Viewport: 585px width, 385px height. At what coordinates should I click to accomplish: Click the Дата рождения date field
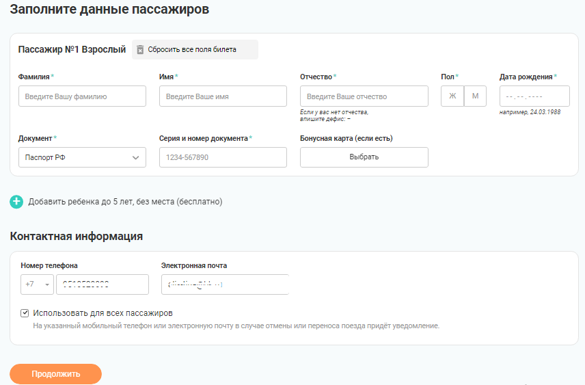coord(534,96)
